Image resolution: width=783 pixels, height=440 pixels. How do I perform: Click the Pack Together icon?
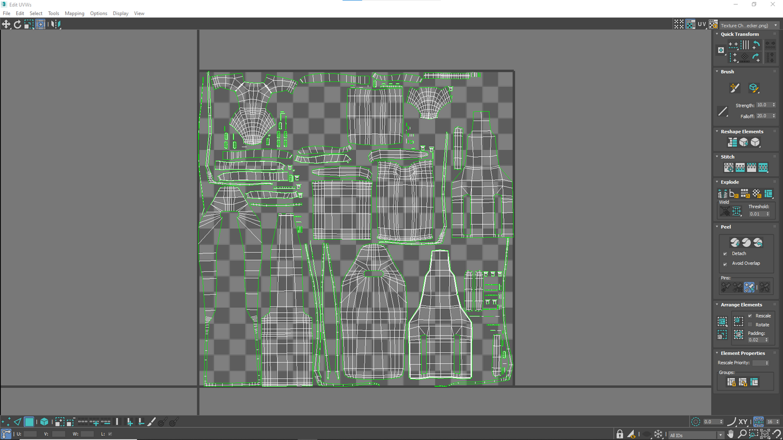pyautogui.click(x=738, y=322)
